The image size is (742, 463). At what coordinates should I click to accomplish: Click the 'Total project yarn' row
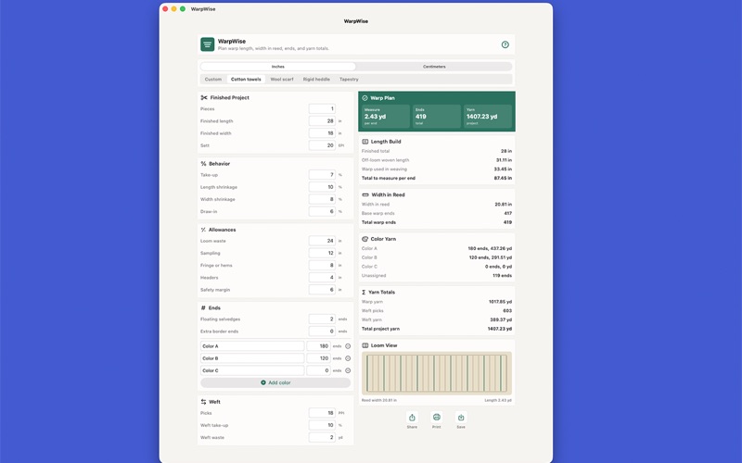[436, 330]
